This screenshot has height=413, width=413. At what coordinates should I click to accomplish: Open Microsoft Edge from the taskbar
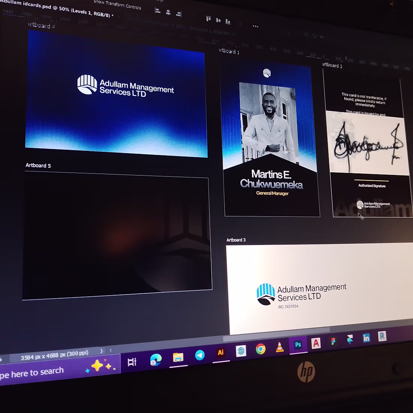point(156,360)
